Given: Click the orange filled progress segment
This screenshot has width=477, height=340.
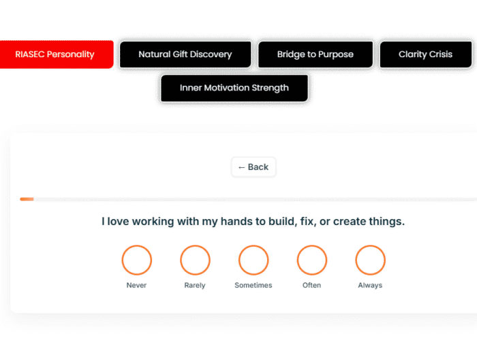Looking at the screenshot, I should 27,199.
